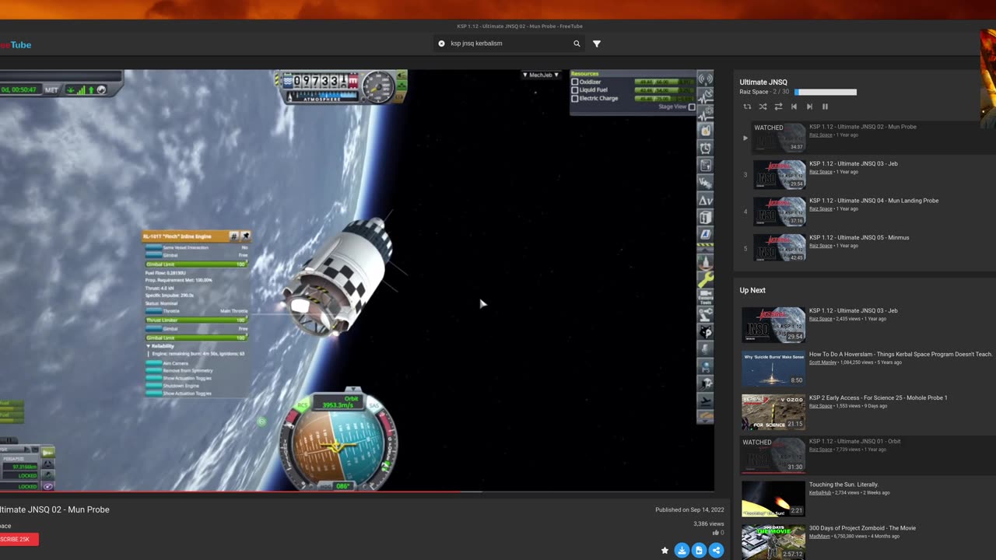Screen dimensions: 996x560
Task: Click the playlist progress bar
Action: (x=825, y=92)
